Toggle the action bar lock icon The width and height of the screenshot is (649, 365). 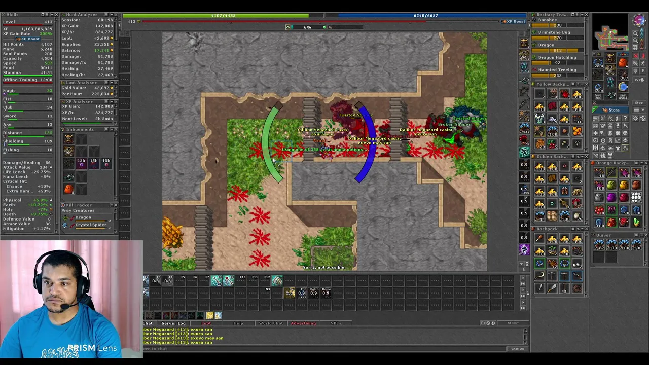click(528, 293)
